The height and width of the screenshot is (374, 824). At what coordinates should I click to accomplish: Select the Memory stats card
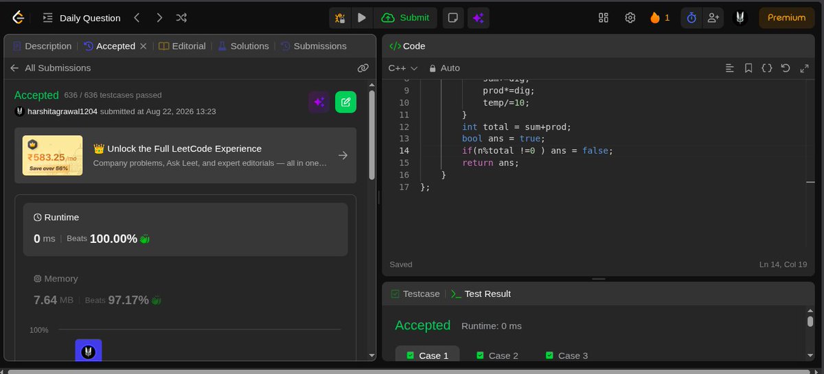coord(185,290)
